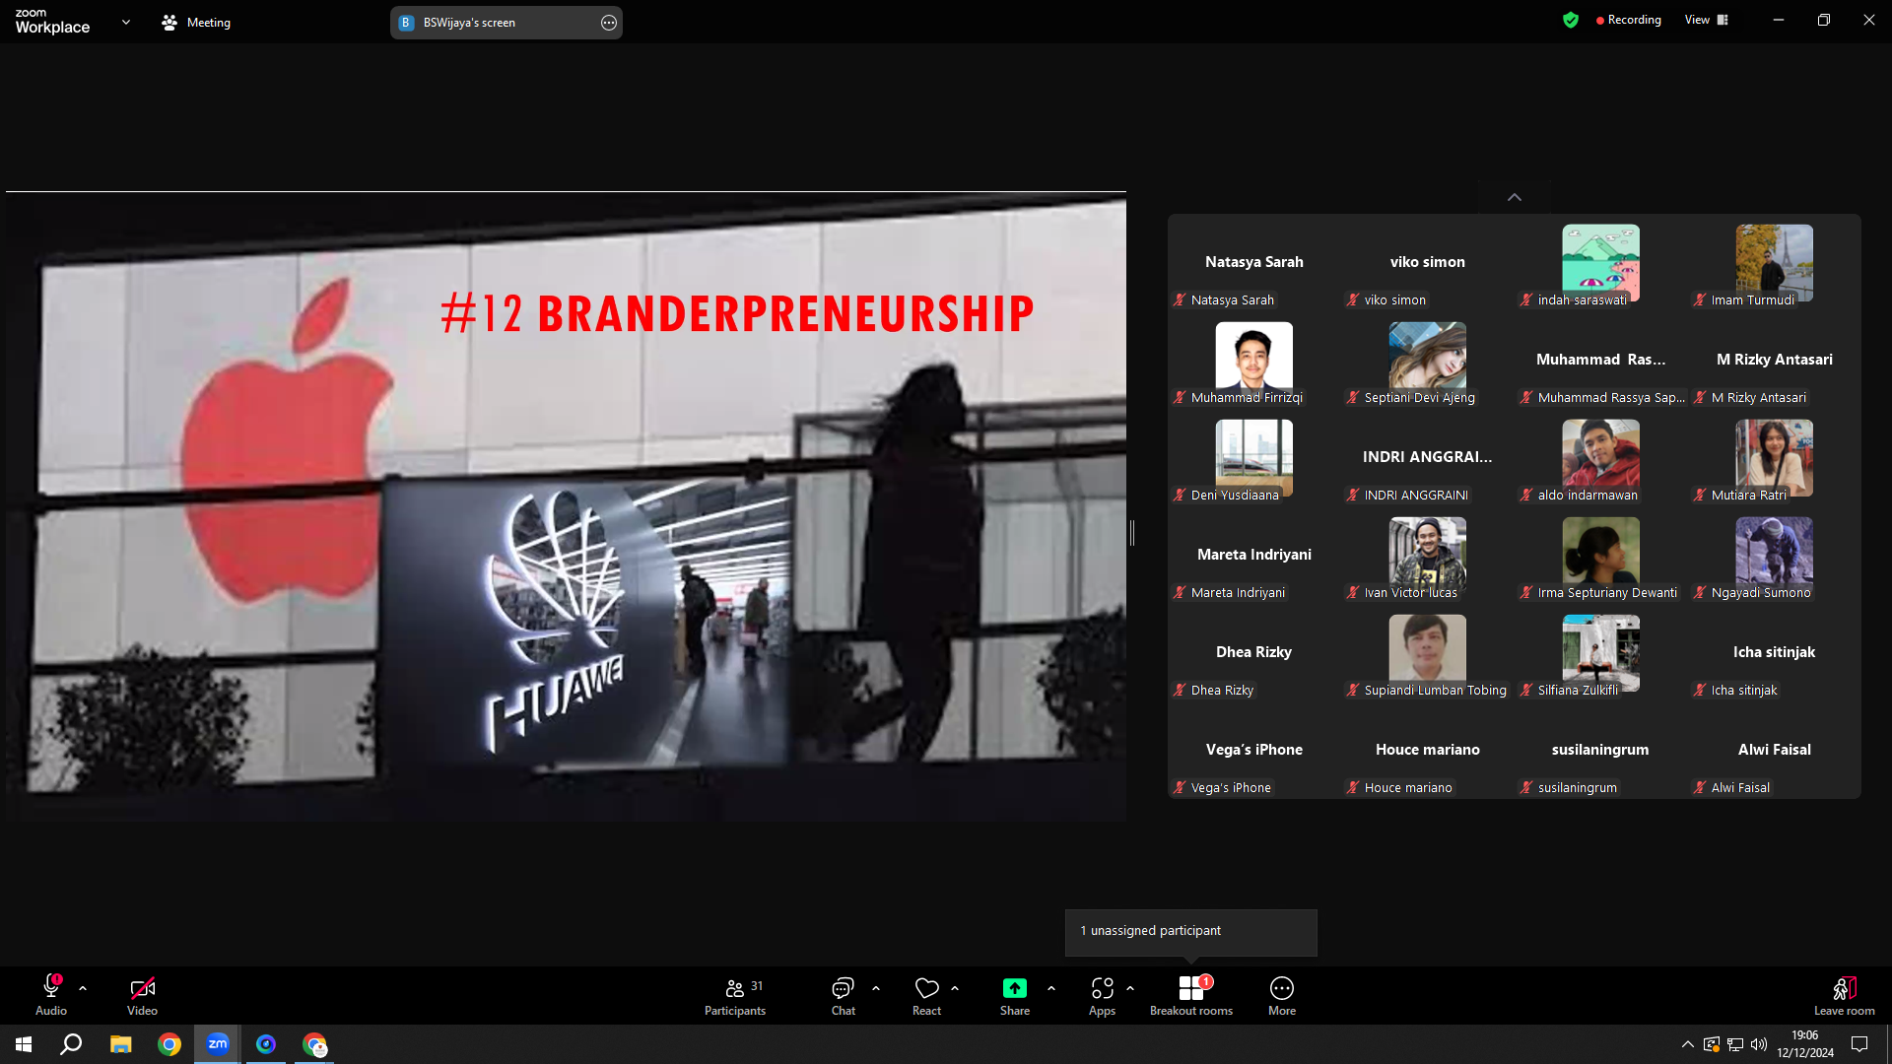
Task: Open audio options arrow next to Audio
Action: (83, 988)
